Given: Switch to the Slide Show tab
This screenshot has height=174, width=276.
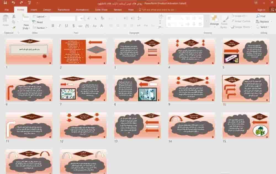Looking at the screenshot, I should pos(101,10).
